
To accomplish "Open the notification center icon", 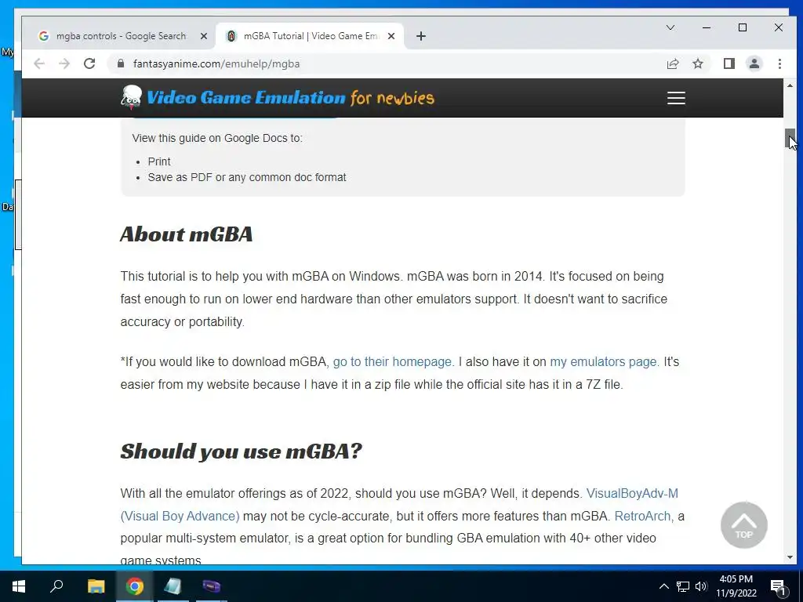I will point(778,587).
